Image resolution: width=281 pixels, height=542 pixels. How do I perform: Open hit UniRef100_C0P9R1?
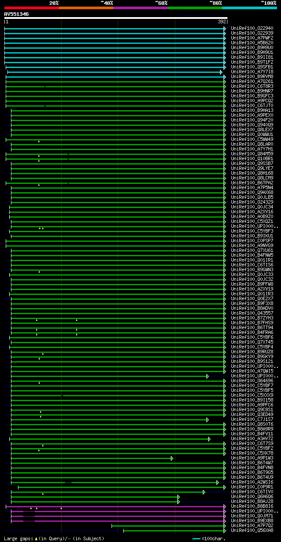point(252,487)
